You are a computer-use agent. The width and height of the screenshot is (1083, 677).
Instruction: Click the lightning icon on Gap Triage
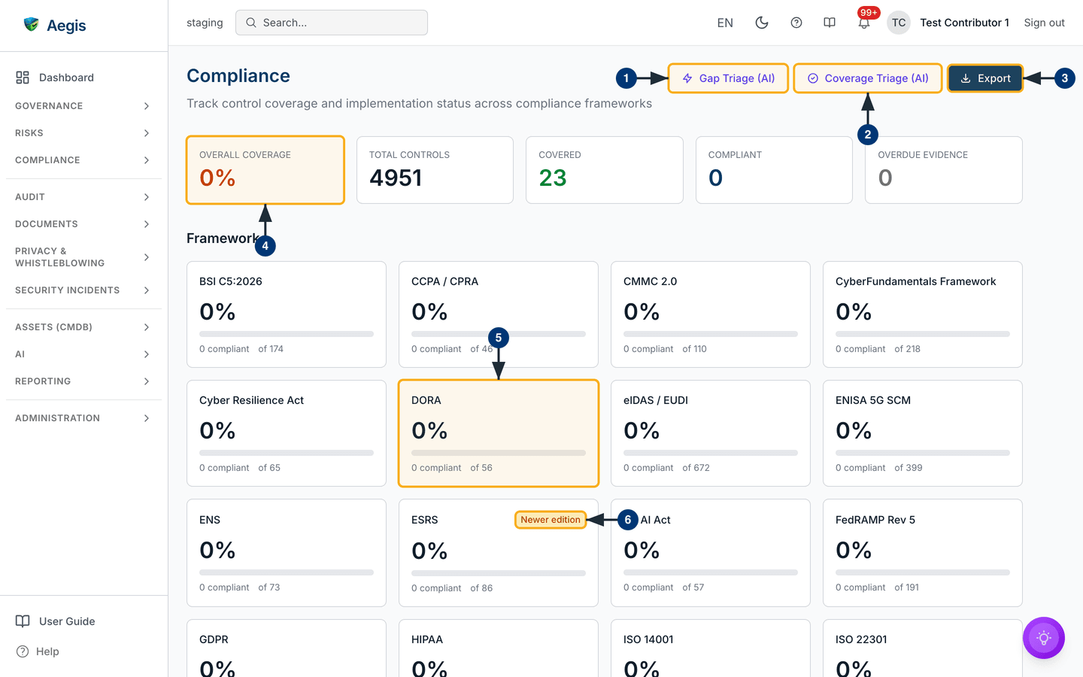[687, 78]
